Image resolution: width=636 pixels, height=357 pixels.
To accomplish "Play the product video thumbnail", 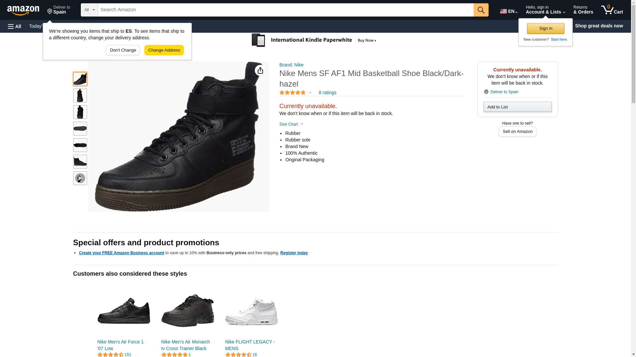I will pos(80,178).
